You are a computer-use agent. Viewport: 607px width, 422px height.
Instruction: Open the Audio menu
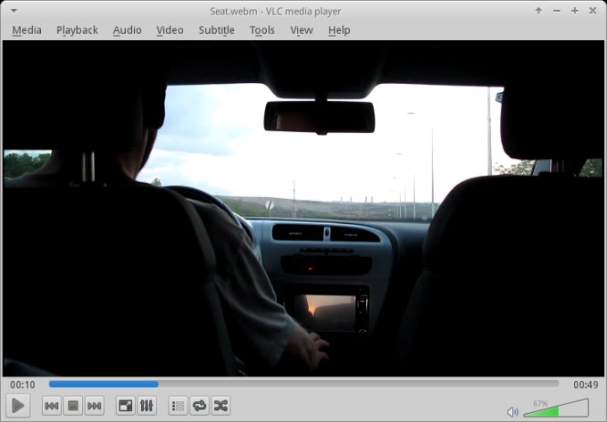127,30
